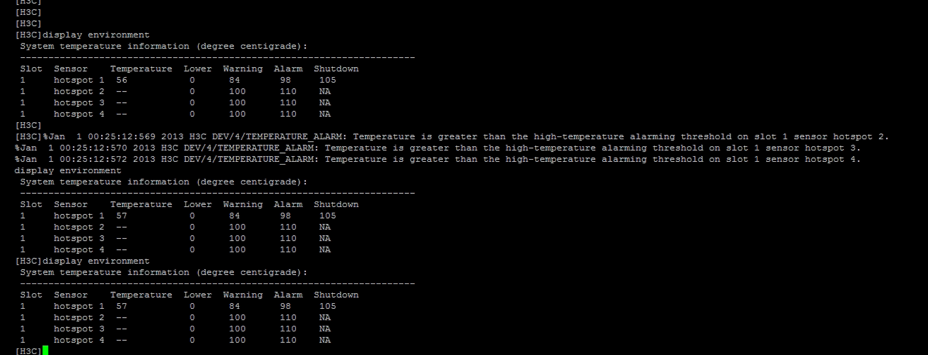Click the 98 alarm value in the second table

[x=285, y=216]
